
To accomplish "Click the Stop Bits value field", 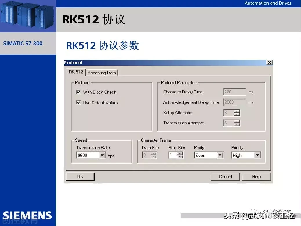I will click(173, 156).
